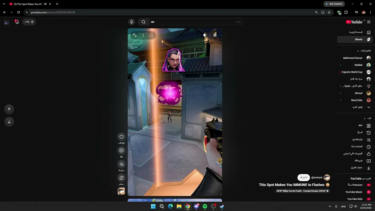Mute the Shorts video volume

click(x=205, y=35)
